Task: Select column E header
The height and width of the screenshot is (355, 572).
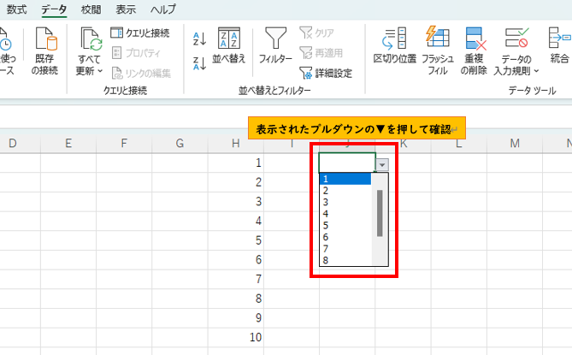Action: point(68,144)
